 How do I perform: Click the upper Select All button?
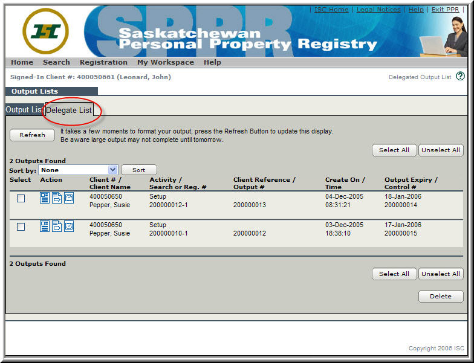[394, 150]
